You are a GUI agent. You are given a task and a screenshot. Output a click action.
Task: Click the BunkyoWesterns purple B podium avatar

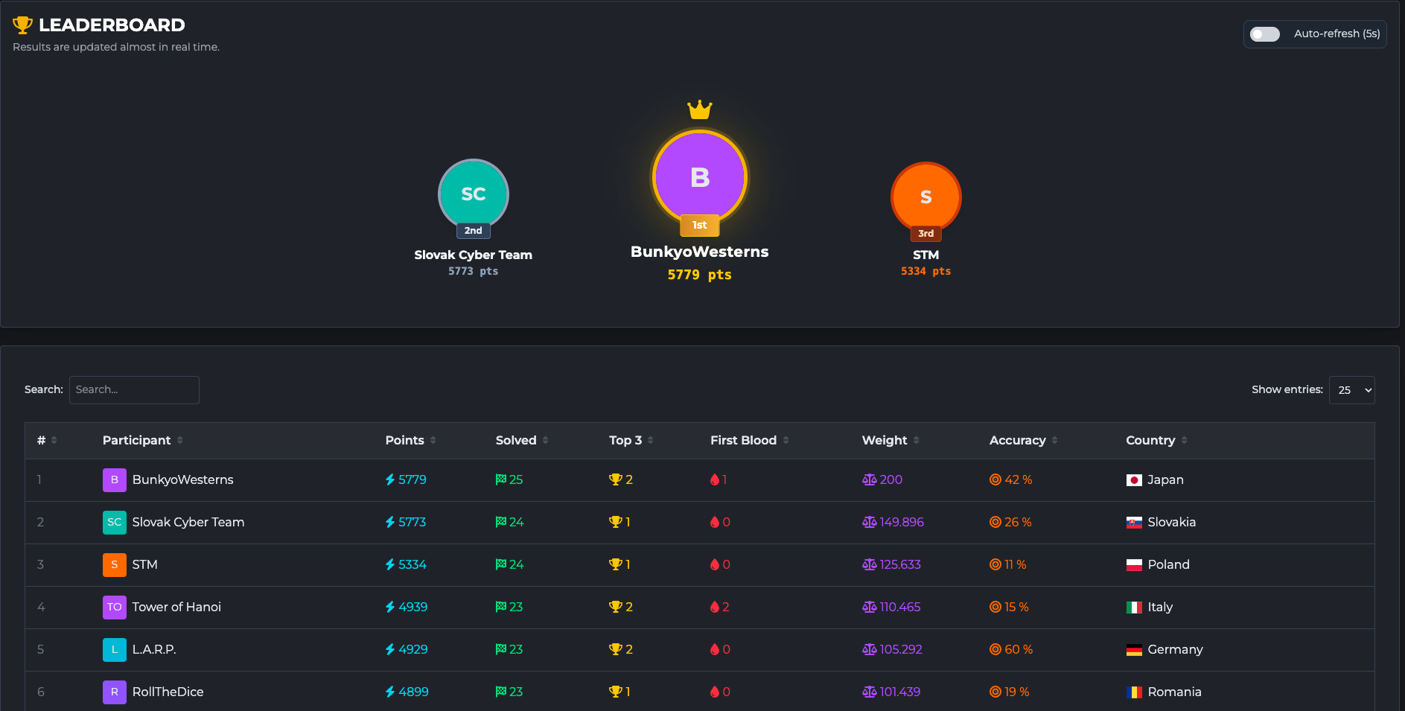click(699, 177)
